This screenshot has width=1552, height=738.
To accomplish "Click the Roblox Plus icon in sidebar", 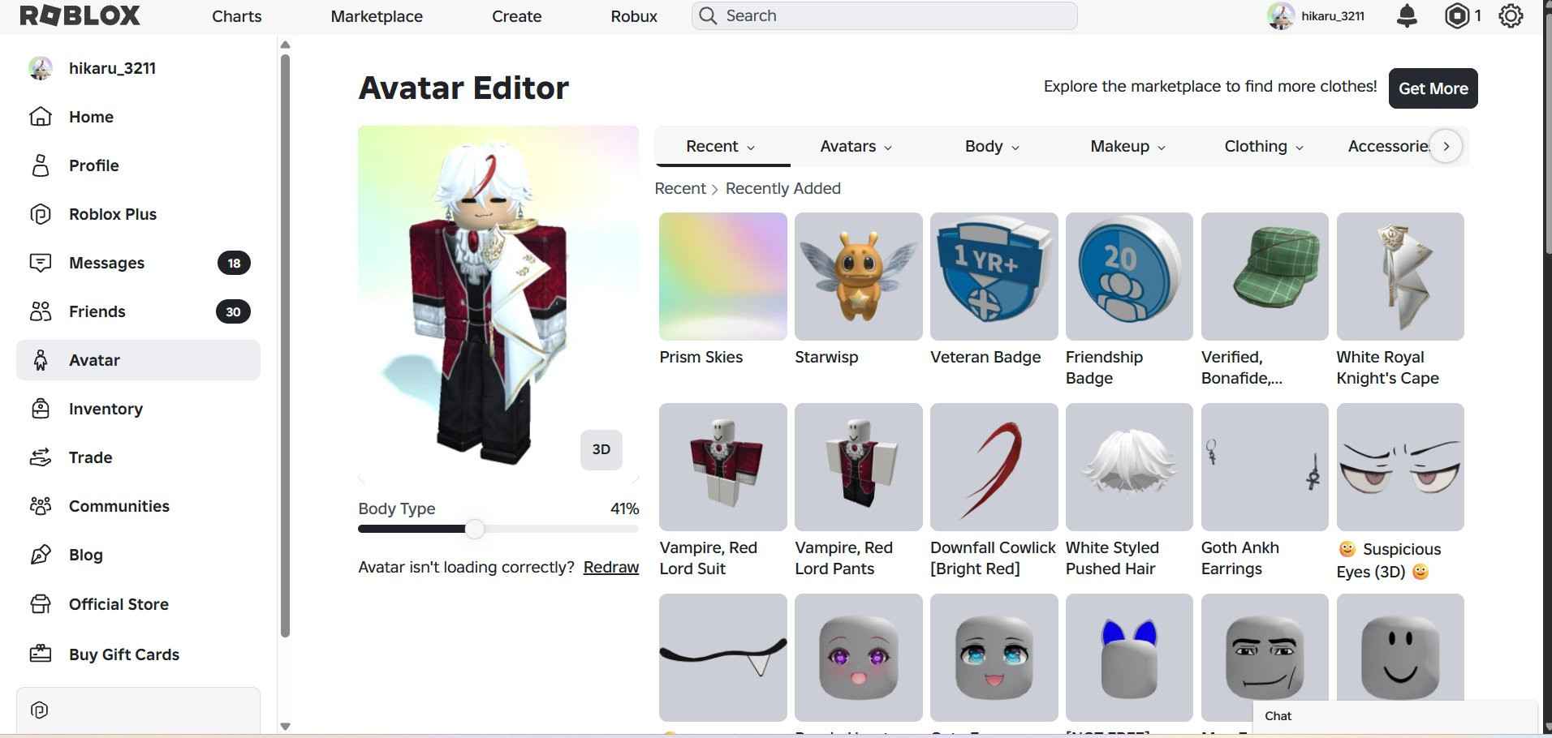I will pyautogui.click(x=41, y=214).
